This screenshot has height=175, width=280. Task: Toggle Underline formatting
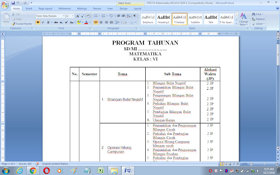(x=48, y=22)
